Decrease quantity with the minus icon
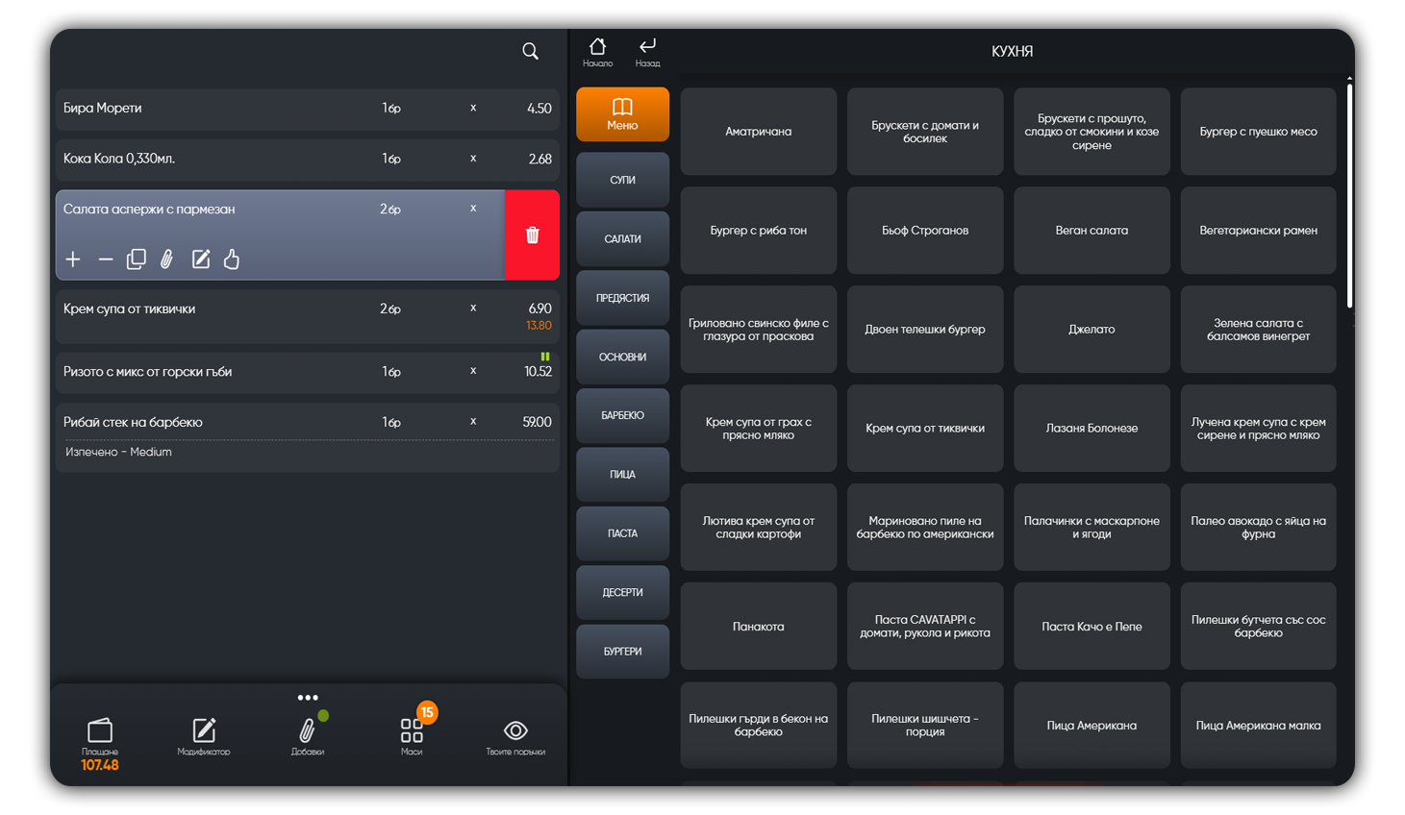Image resolution: width=1405 pixels, height=815 pixels. click(x=106, y=259)
